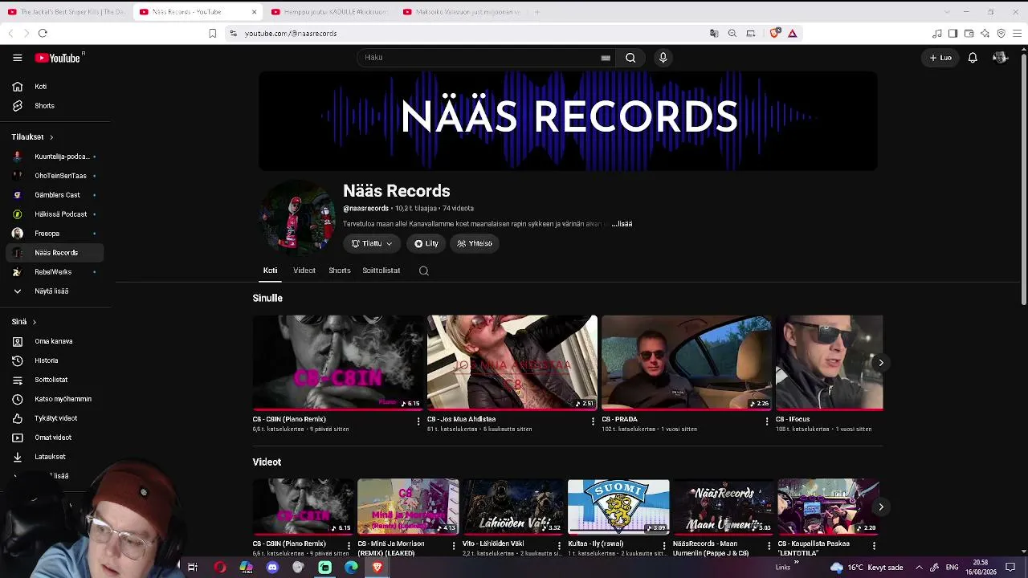Play the C8 - Jos Mua Ahdistaa thumbnail
The image size is (1028, 578).
[512, 363]
